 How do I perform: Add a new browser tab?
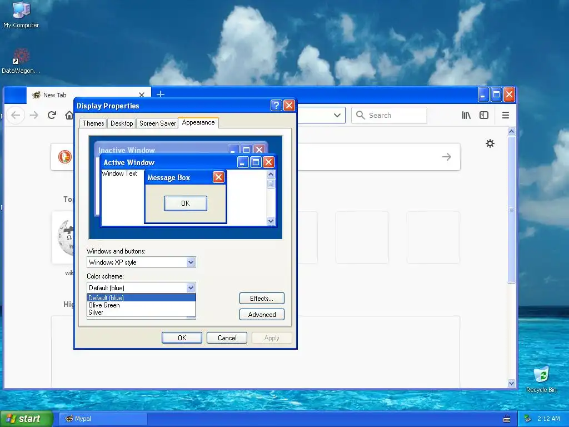(x=161, y=95)
